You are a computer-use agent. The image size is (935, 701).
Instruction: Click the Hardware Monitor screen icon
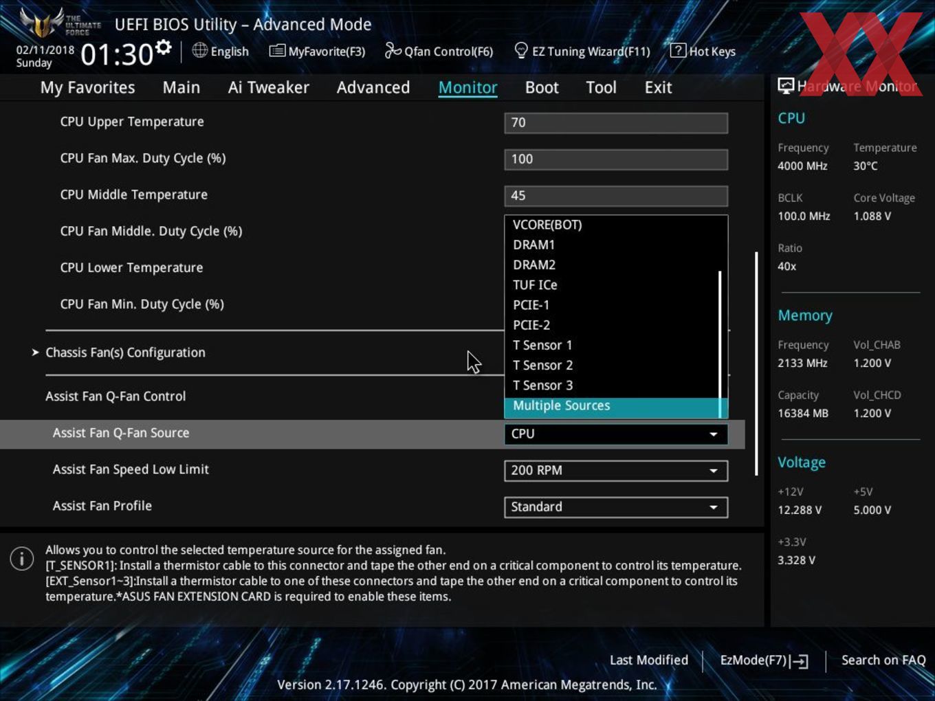786,86
